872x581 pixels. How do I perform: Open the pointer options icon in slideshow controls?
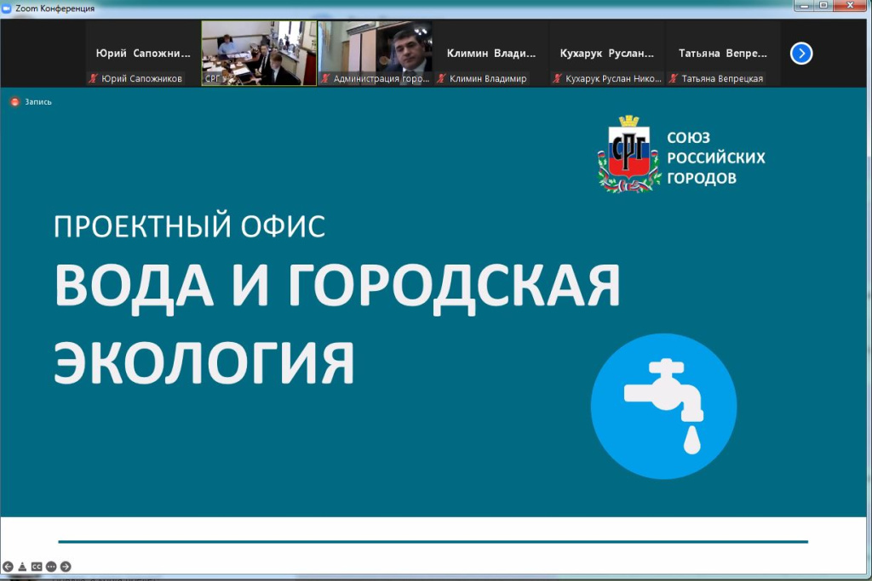coord(22,567)
